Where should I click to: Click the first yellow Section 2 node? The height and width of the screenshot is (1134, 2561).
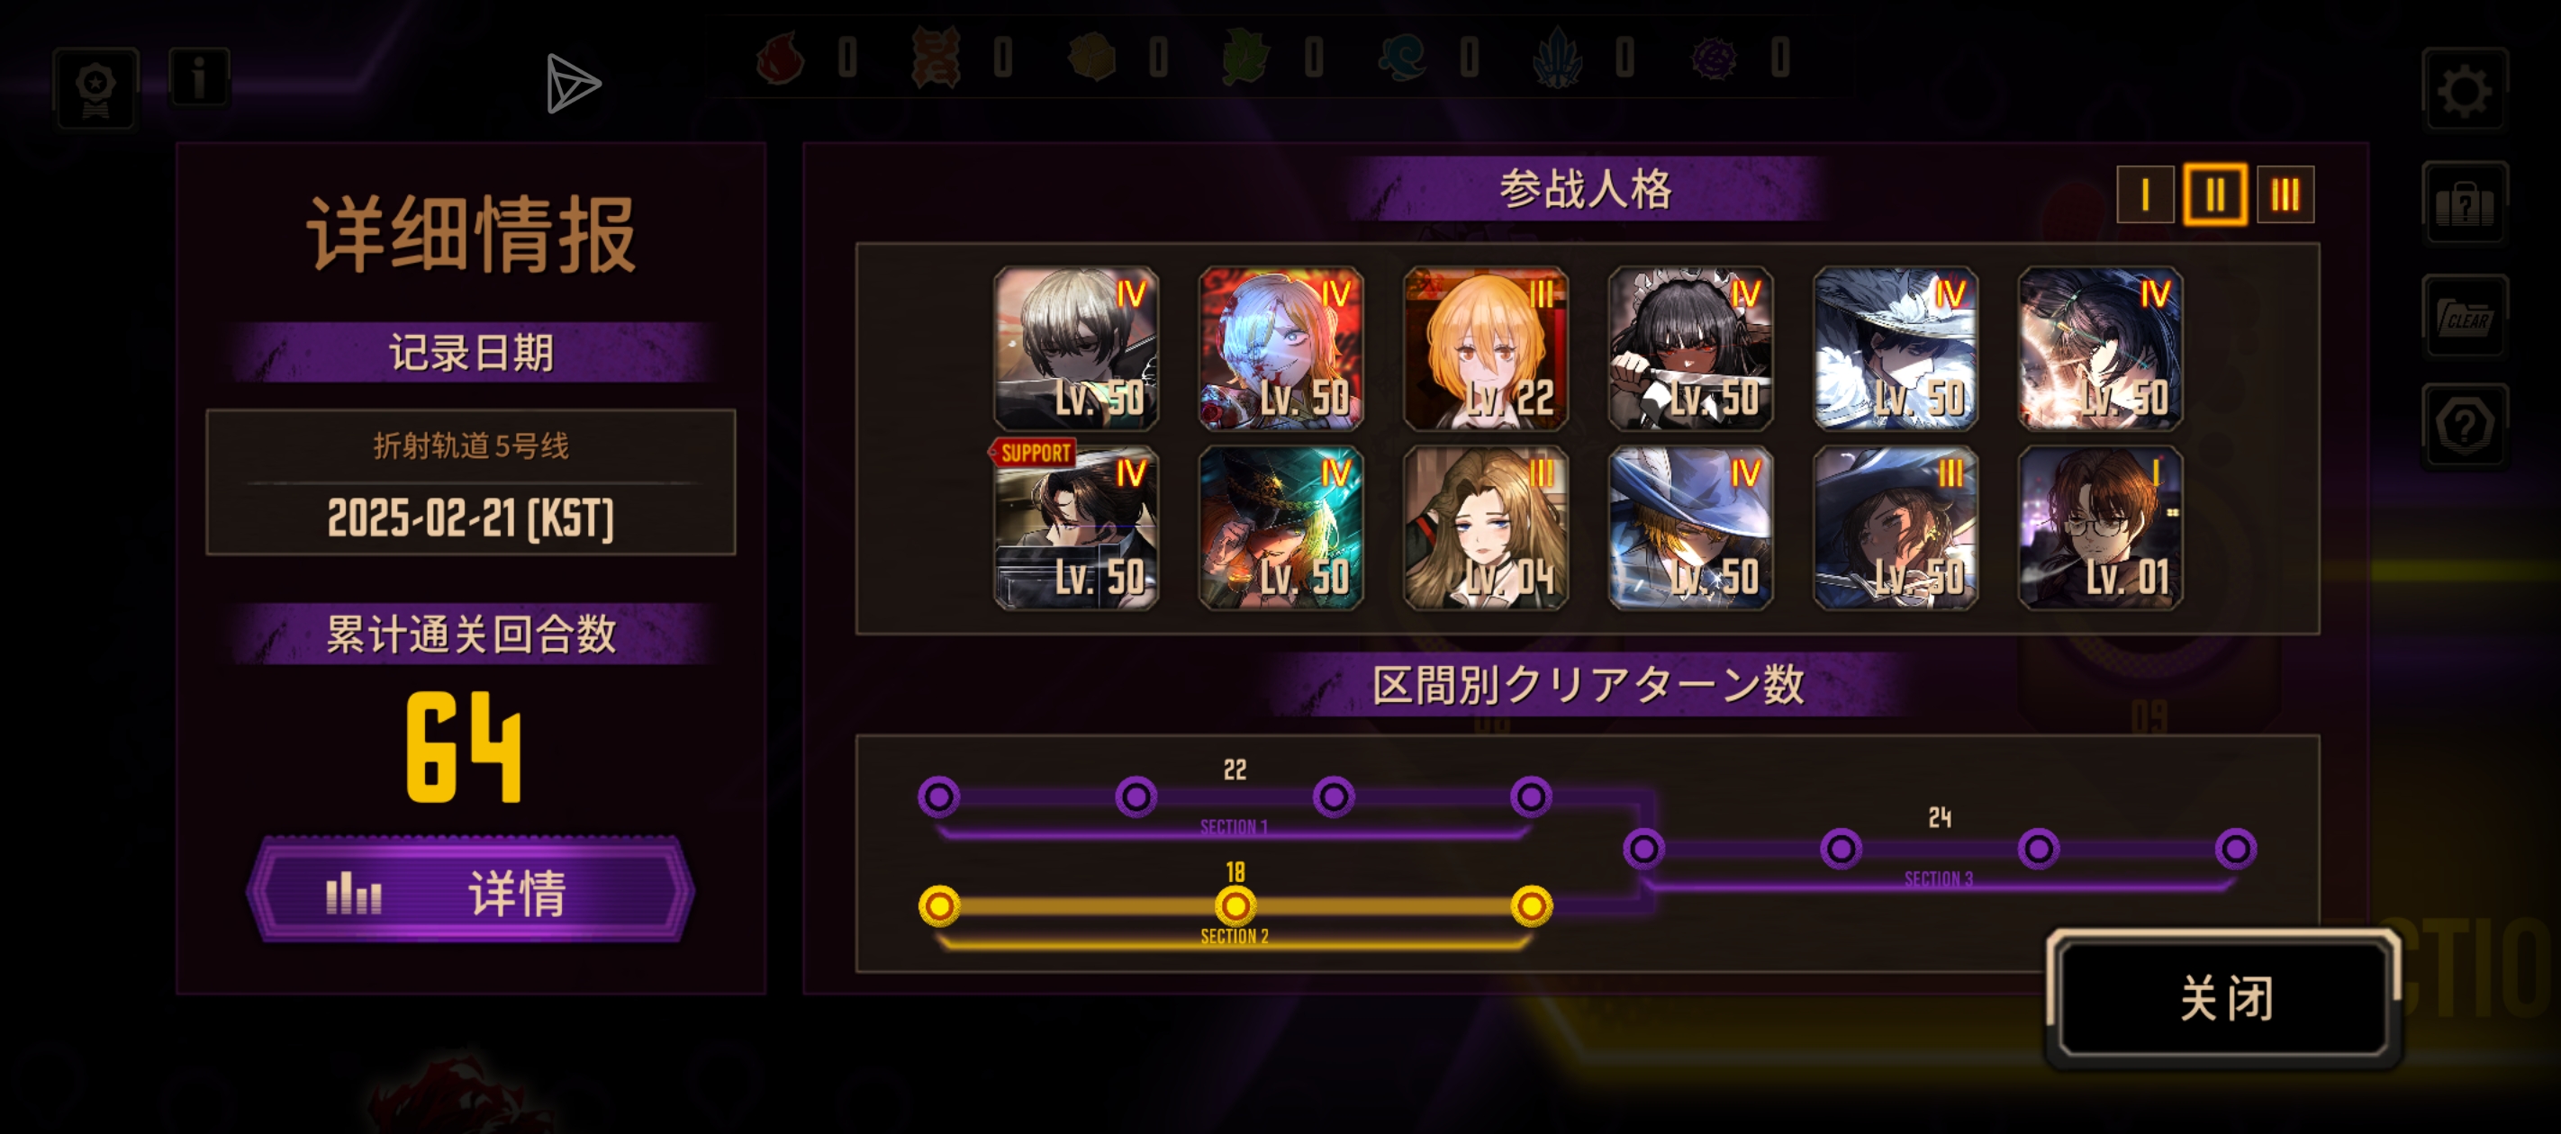point(938,905)
